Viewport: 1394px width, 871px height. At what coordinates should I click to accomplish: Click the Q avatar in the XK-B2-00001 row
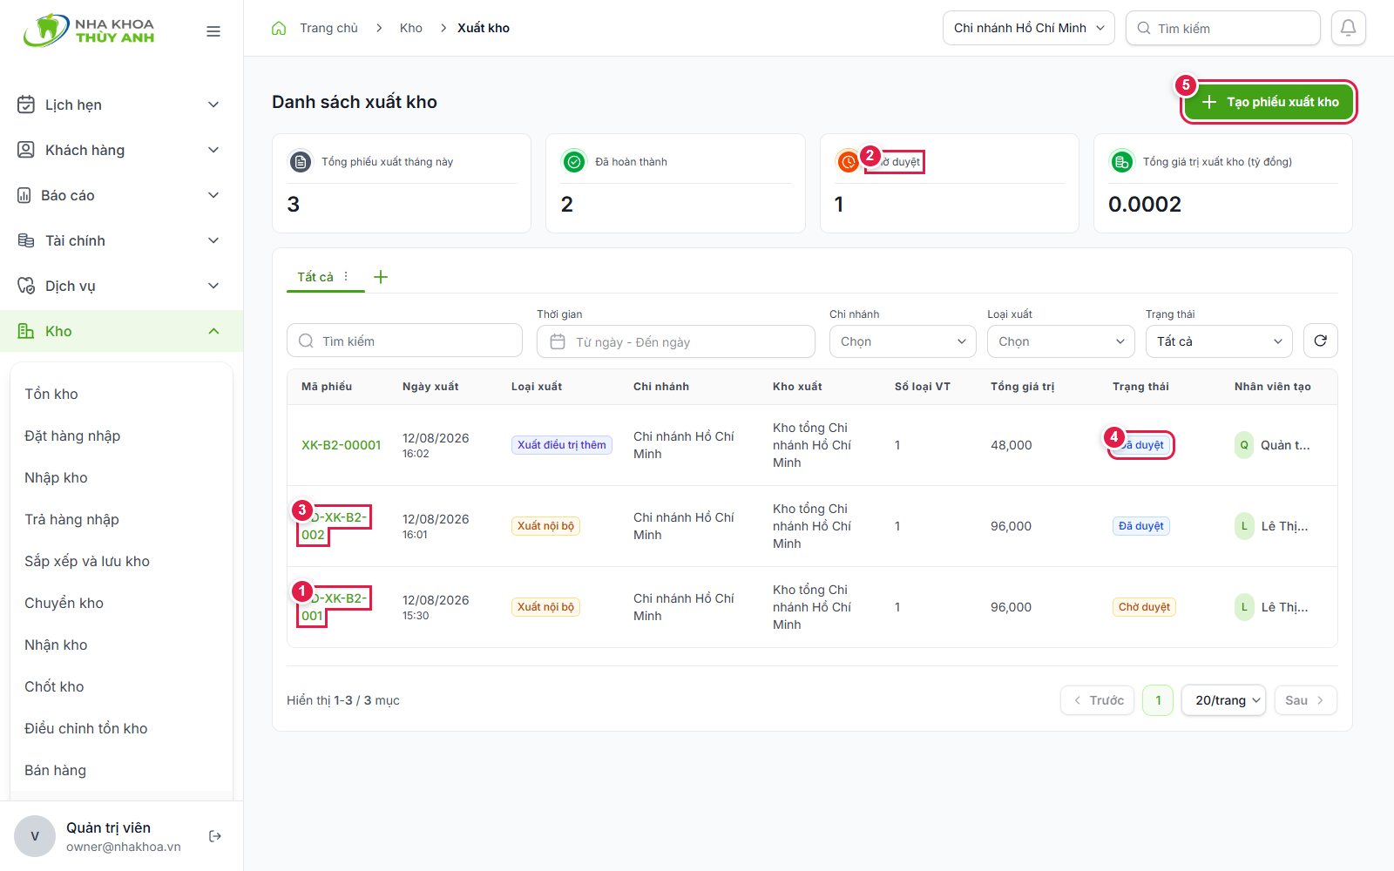pos(1244,445)
